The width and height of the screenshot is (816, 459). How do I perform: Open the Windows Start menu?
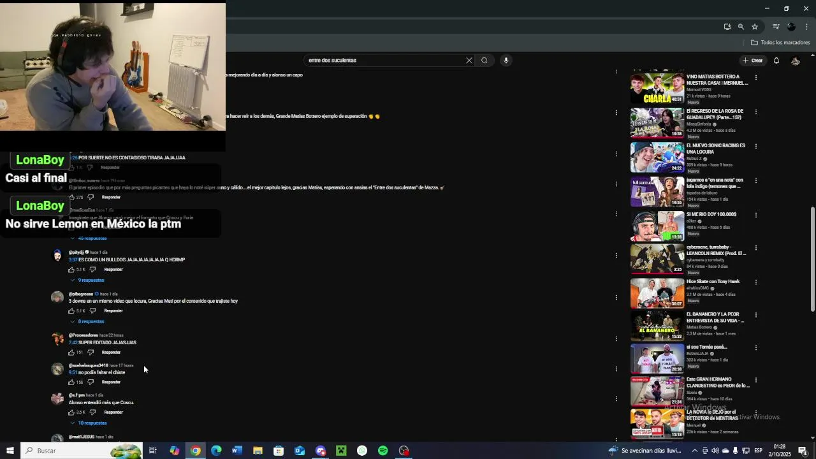click(10, 451)
